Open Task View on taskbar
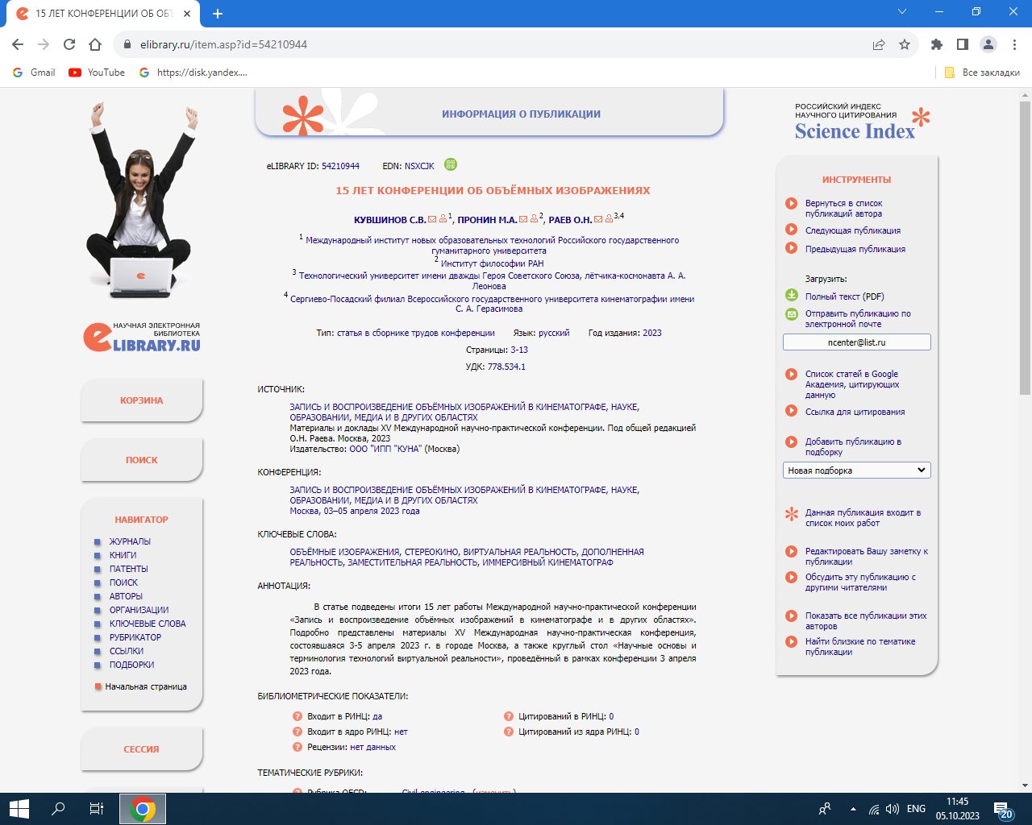Image resolution: width=1032 pixels, height=825 pixels. click(x=97, y=809)
